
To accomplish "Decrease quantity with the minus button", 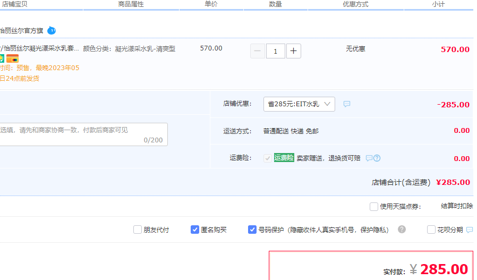I will [258, 51].
